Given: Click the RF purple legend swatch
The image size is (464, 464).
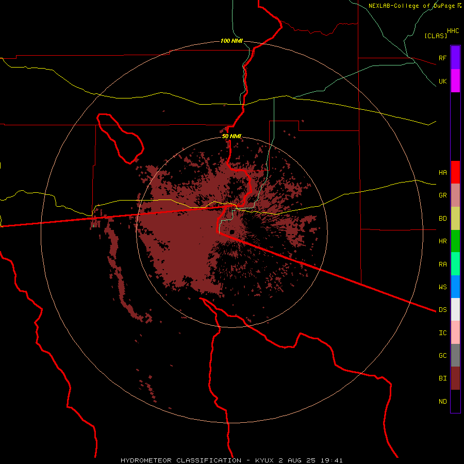Looking at the screenshot, I should tap(455, 58).
